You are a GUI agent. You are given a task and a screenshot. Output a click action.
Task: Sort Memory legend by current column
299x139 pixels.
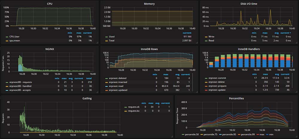point(187,33)
